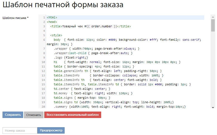Click the Предпросмотр button
The width and height of the screenshot is (217, 135).
[x=51, y=131]
